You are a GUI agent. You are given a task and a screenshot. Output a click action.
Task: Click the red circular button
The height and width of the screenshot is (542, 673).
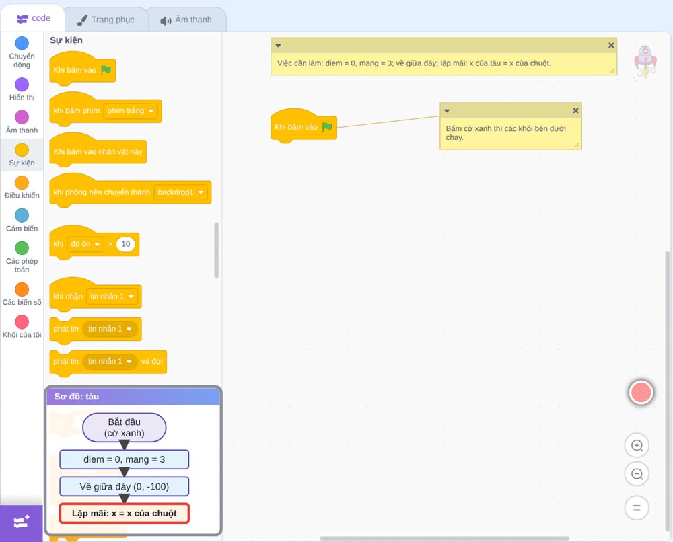point(641,392)
